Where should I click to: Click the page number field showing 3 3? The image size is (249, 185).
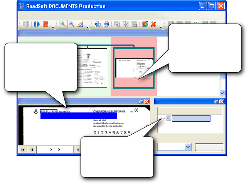[x=55, y=149]
